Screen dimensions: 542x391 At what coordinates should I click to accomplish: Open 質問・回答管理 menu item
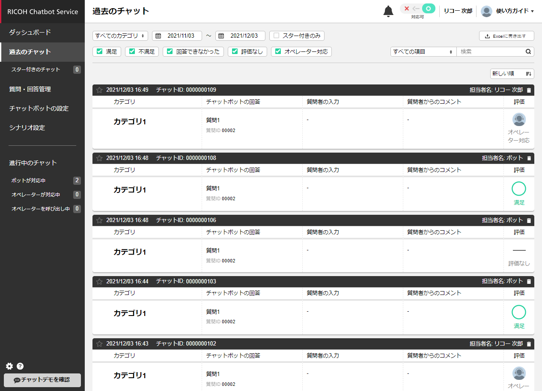pos(30,89)
